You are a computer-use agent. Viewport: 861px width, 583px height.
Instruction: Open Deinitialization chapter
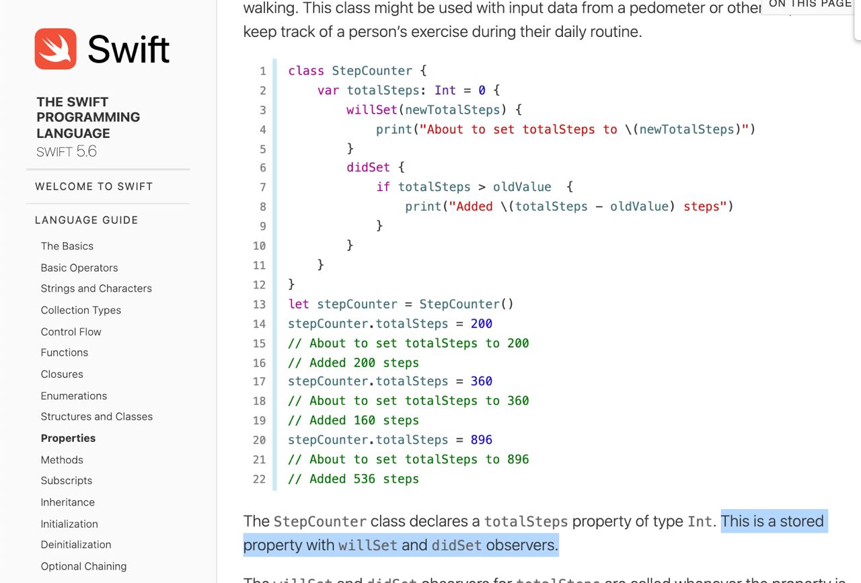click(76, 545)
